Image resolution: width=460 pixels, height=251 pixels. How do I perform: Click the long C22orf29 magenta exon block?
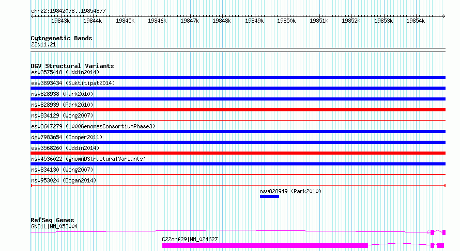click(x=265, y=245)
